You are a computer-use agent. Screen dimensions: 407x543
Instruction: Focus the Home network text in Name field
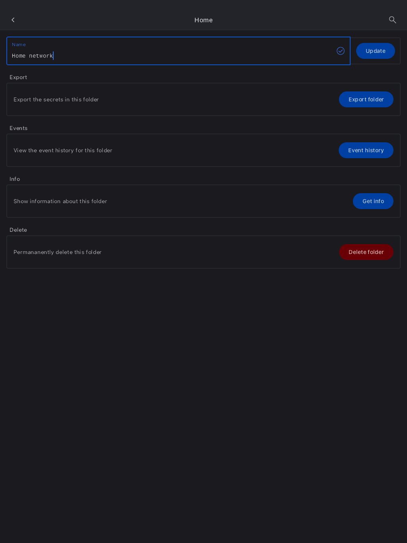click(32, 56)
